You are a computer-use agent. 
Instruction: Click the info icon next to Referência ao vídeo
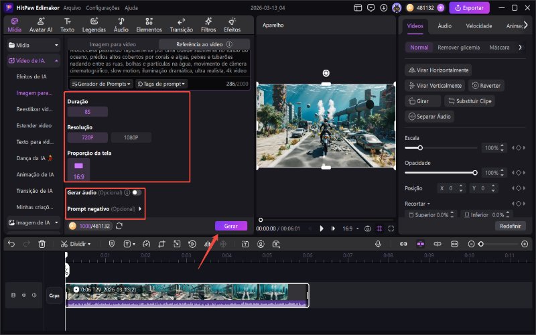coord(229,44)
